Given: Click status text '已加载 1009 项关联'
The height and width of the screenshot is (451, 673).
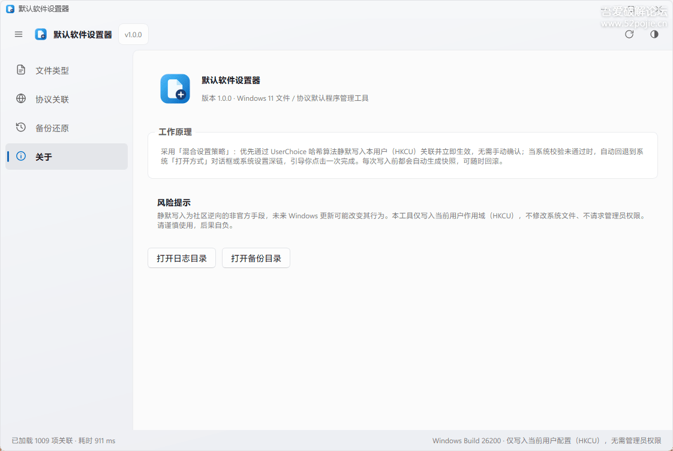Looking at the screenshot, I should coord(42,441).
